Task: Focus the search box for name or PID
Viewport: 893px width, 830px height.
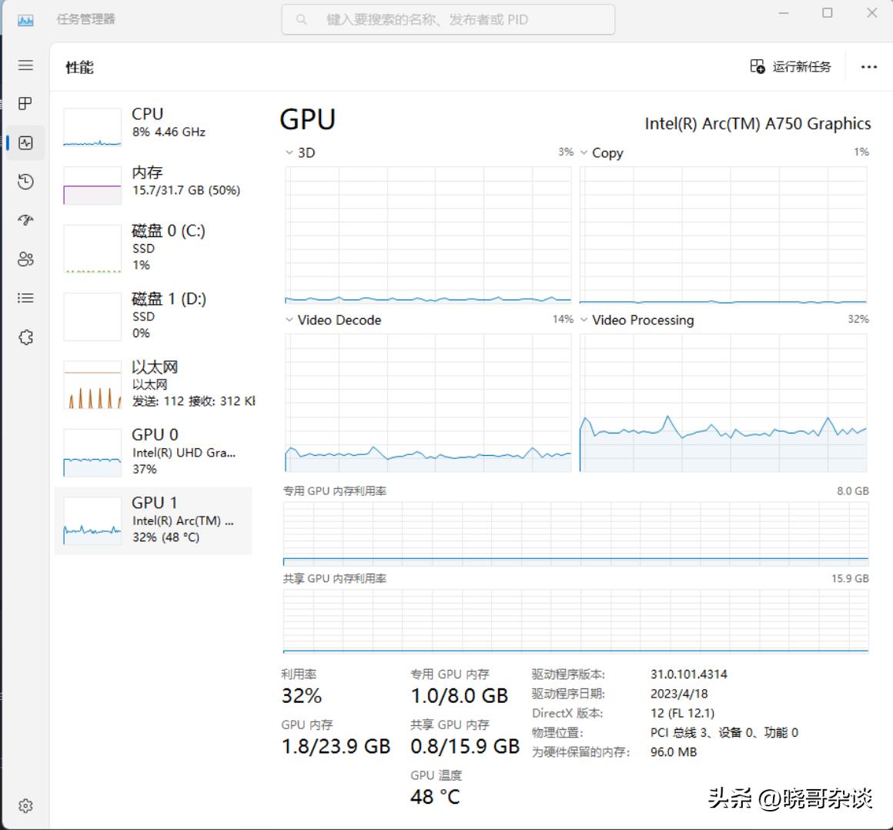Action: pos(448,20)
